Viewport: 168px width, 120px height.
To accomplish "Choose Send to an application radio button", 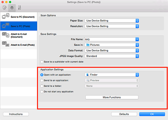I will (x=42, y=81).
